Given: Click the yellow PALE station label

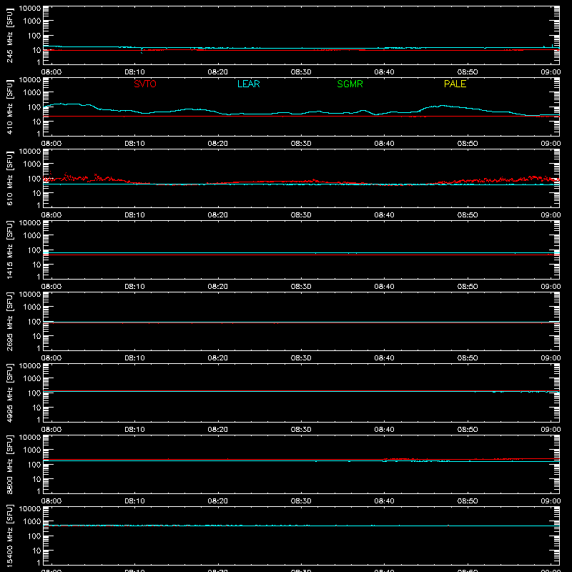Looking at the screenshot, I should click(455, 84).
